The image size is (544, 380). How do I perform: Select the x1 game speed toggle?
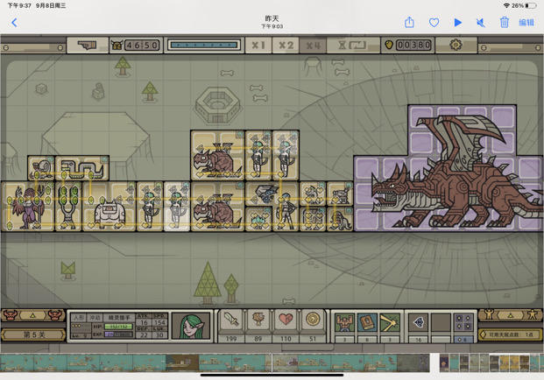[x=258, y=45]
